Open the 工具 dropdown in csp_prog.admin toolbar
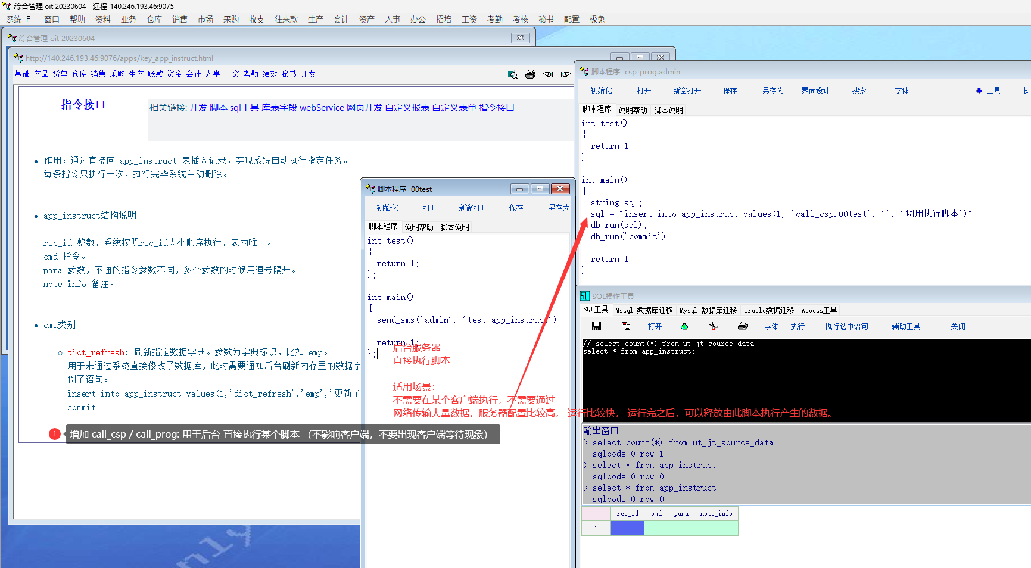1031x568 pixels. [x=988, y=90]
